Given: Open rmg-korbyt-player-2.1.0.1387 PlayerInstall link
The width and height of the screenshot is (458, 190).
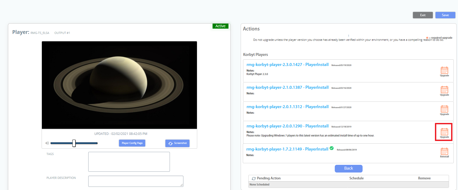Looking at the screenshot, I should (288, 87).
